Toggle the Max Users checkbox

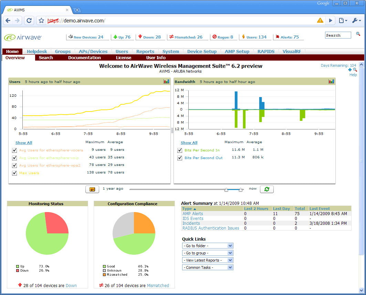click(x=14, y=173)
